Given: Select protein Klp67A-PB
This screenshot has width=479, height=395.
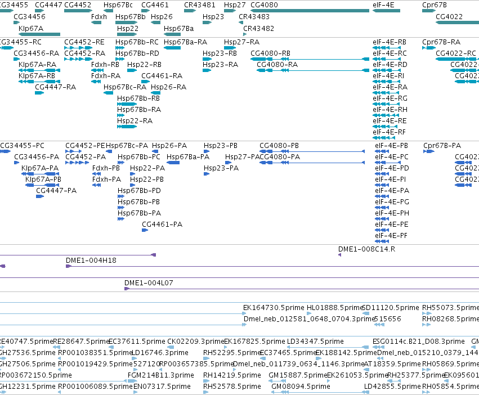Looking at the screenshot, I should click(x=43, y=179).
